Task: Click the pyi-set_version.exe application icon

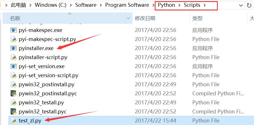Action: [14, 66]
